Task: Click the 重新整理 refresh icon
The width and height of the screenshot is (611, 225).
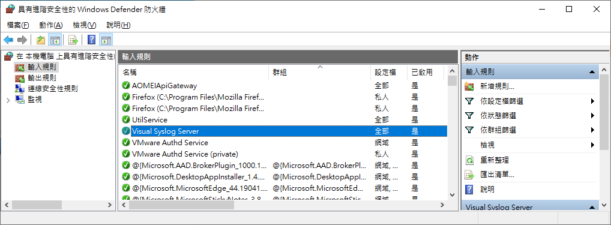Action: point(469,160)
